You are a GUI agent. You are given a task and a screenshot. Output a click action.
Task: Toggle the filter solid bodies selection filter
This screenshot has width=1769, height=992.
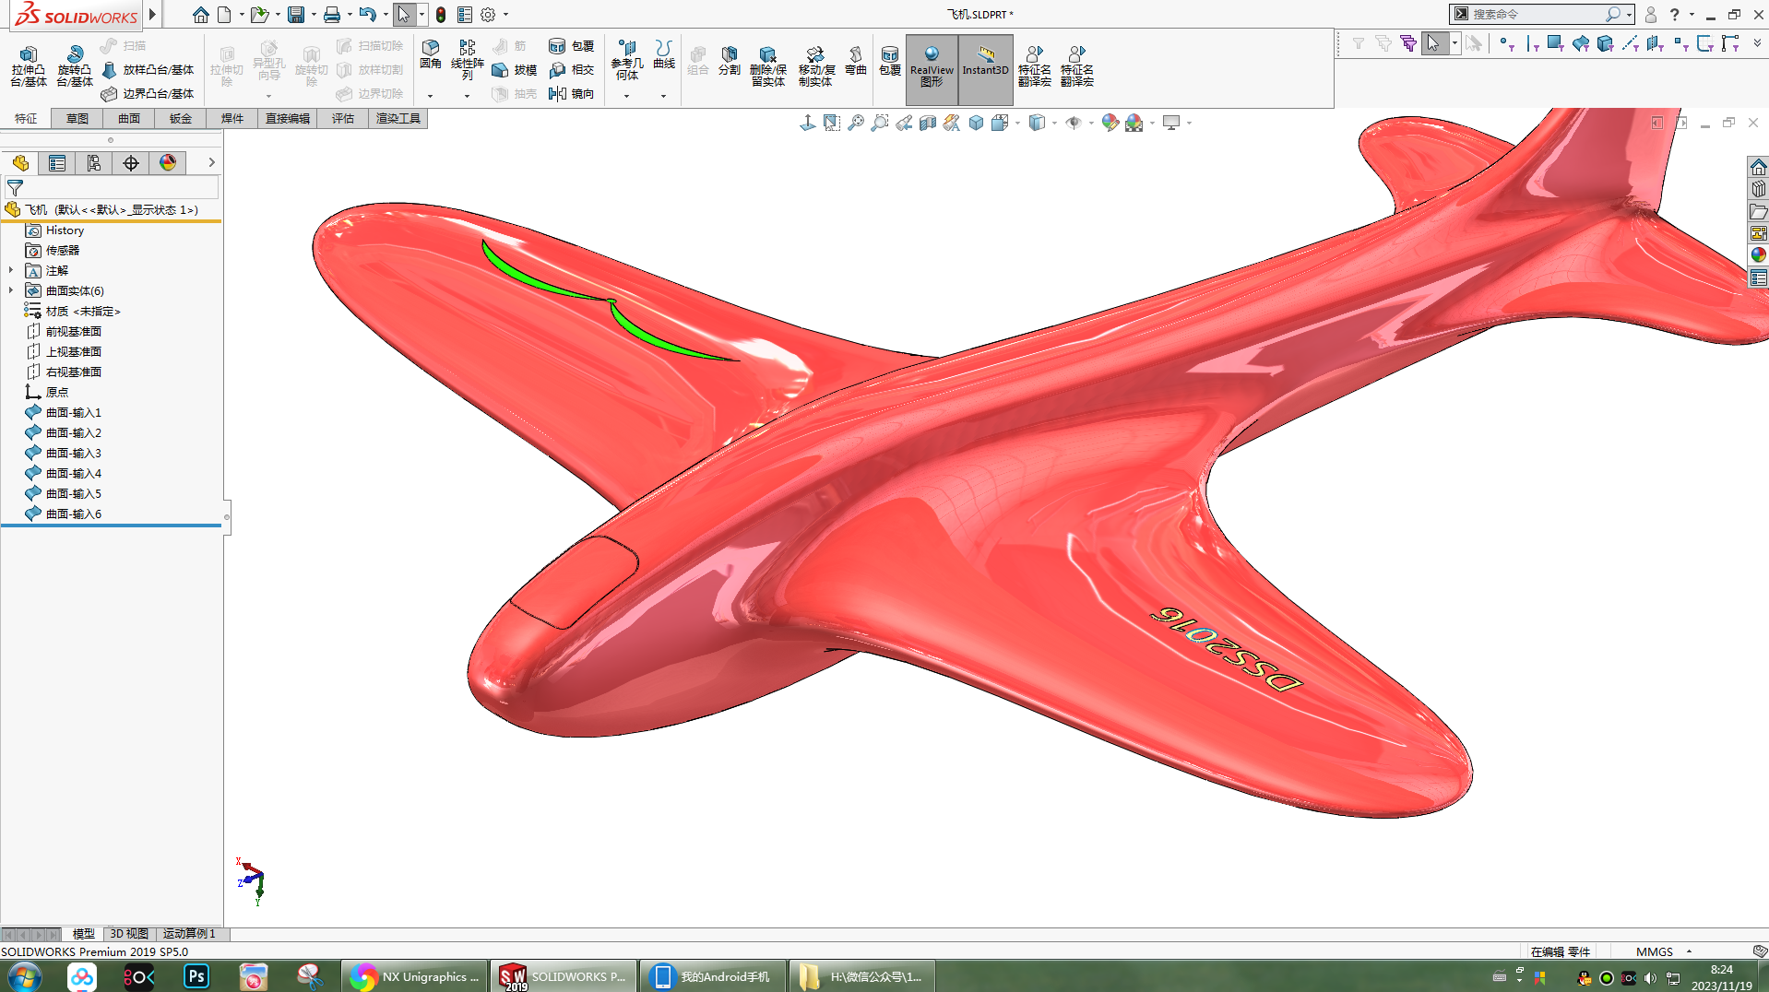[1606, 43]
